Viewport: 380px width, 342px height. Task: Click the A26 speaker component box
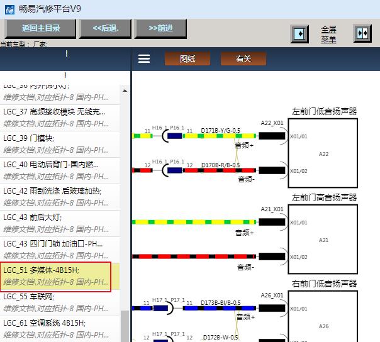pos(323,316)
